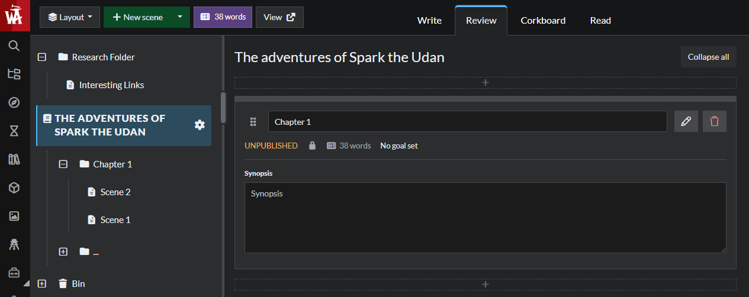Click the 38 words counter button

pyautogui.click(x=223, y=17)
